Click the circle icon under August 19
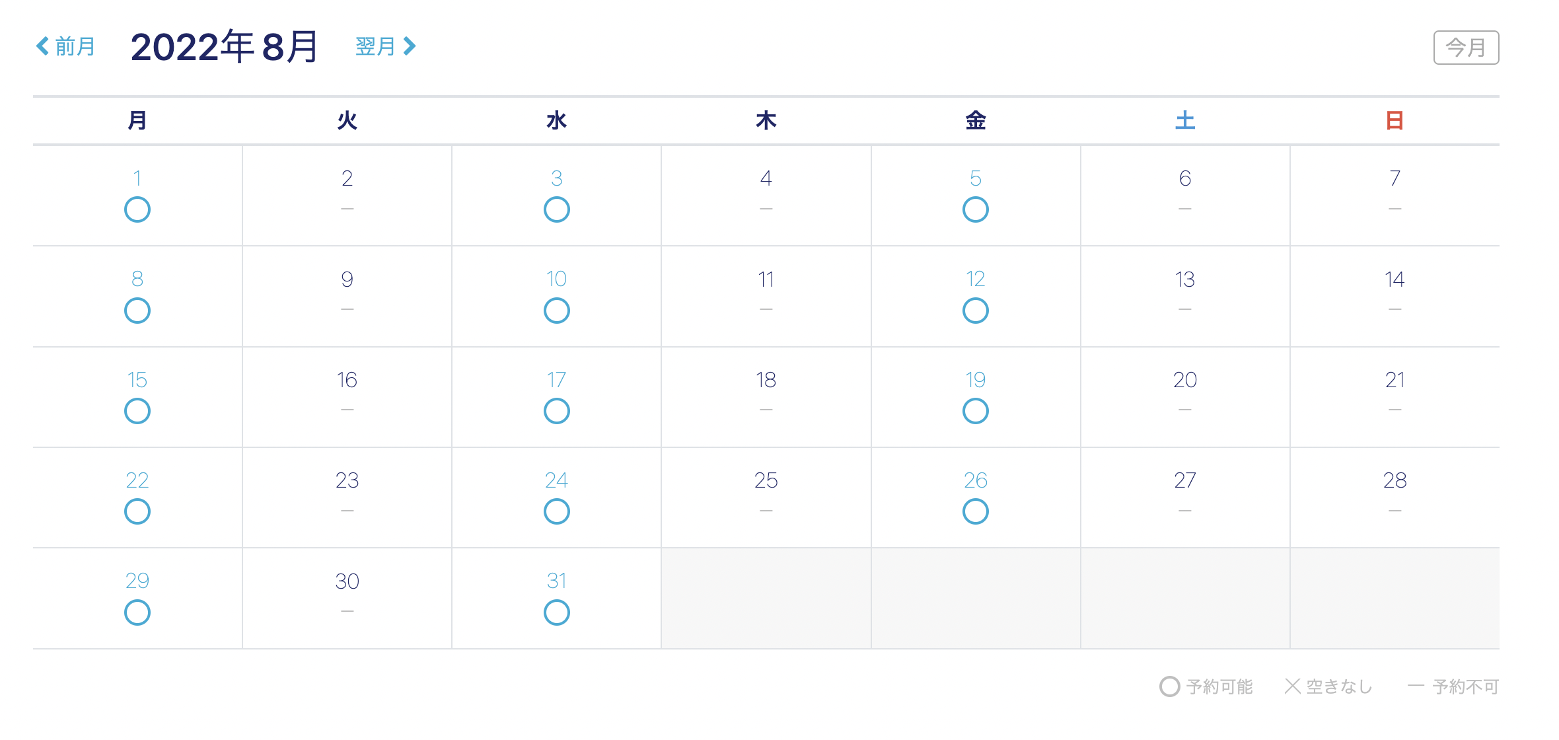This screenshot has width=1559, height=740. [x=975, y=411]
